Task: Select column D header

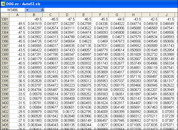Action: [x=67, y=15]
